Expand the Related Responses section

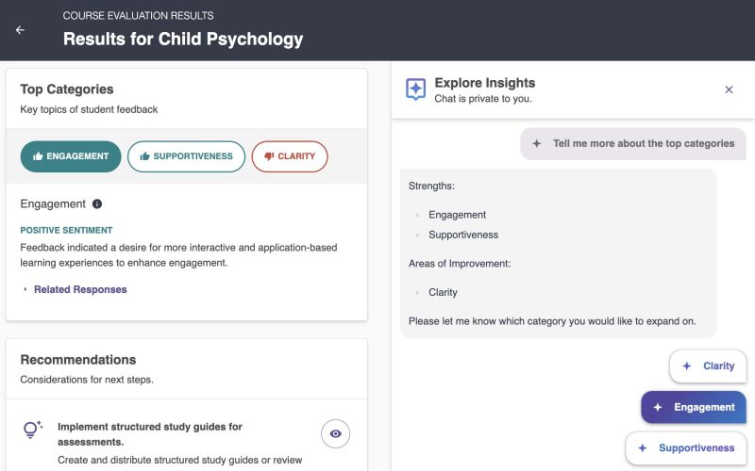pyautogui.click(x=80, y=289)
